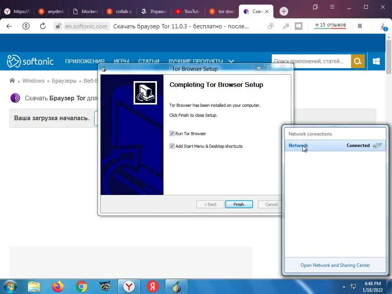This screenshot has width=392, height=294.
Task: Click the en.softonic.com address field
Action: click(x=86, y=26)
